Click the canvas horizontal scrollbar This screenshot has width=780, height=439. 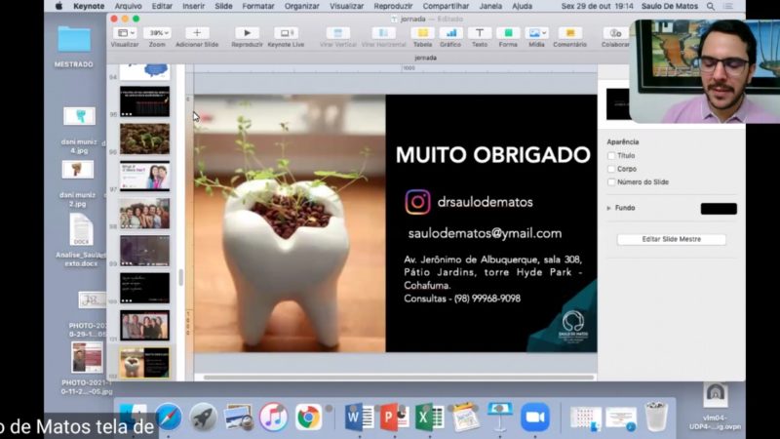[399, 378]
